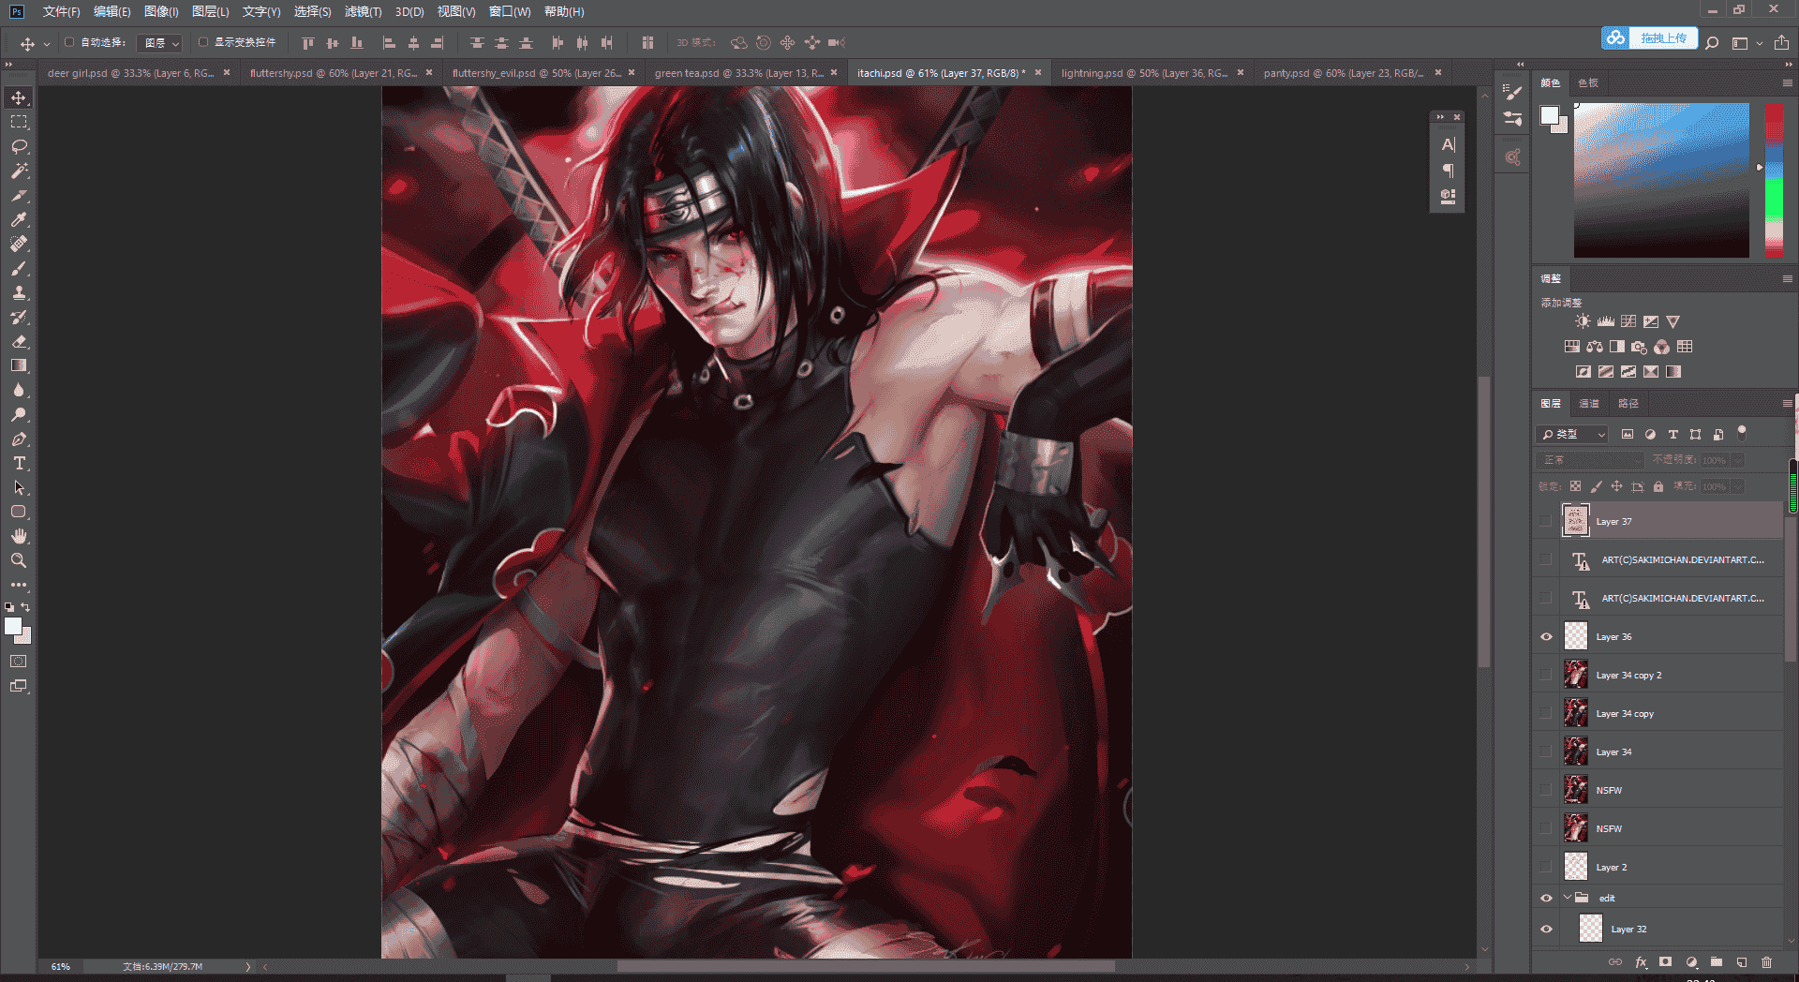
Task: Show the Layer 34 copy 2 layer
Action: coord(1546,676)
